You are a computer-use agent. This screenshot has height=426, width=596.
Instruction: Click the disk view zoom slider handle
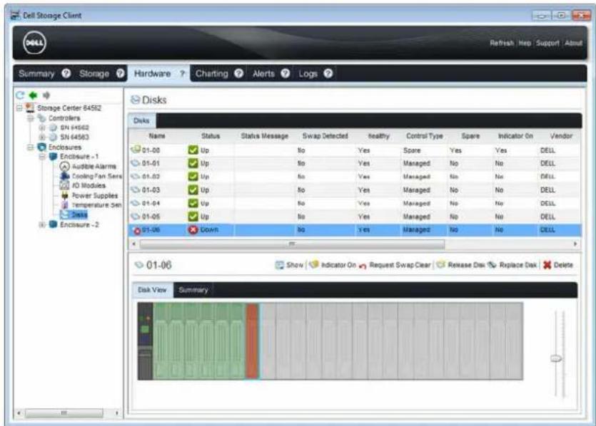(x=556, y=358)
